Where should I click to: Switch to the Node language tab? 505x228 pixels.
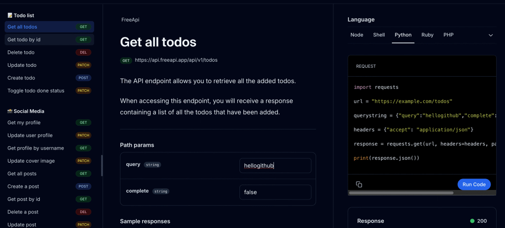356,35
